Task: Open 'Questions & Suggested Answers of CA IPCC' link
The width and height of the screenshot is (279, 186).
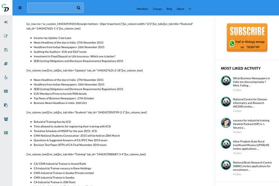Action: pos(71,140)
